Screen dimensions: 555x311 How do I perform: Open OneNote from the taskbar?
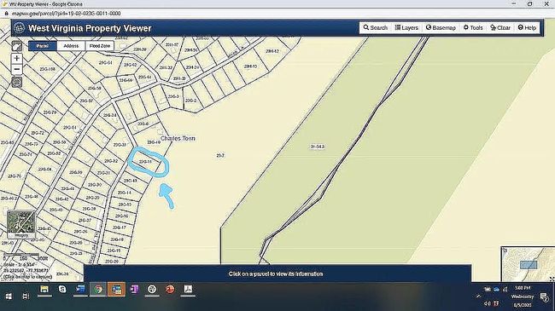[134, 290]
